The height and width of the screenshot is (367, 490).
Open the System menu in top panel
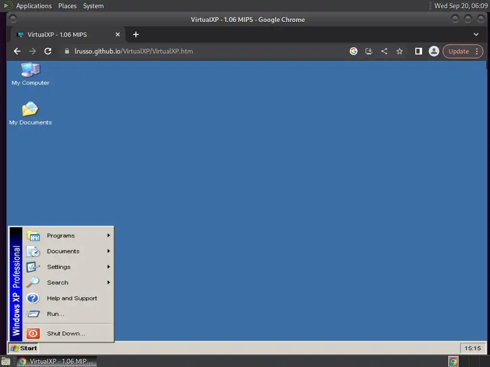click(93, 6)
